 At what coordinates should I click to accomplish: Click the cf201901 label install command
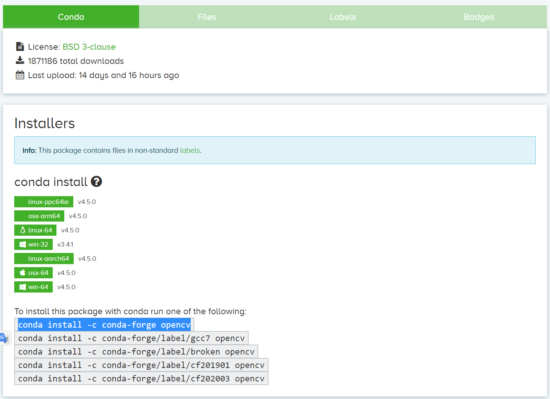click(141, 365)
